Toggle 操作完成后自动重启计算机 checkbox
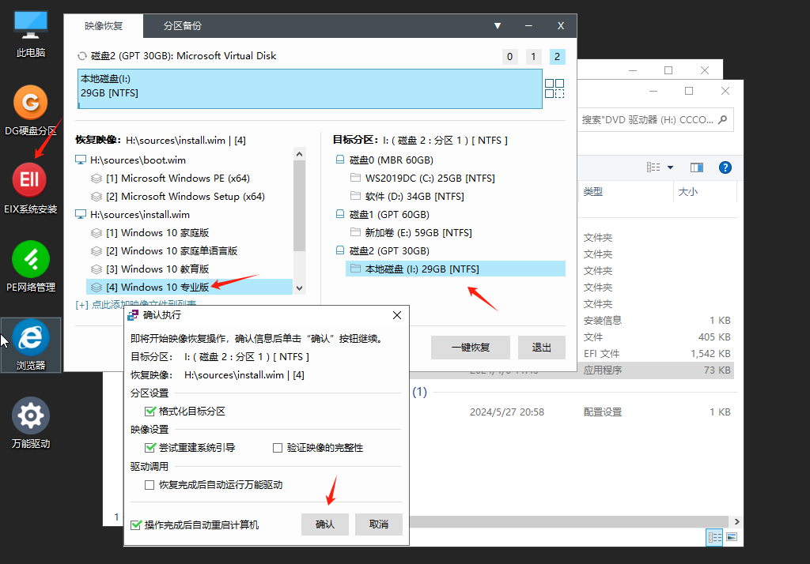This screenshot has height=564, width=810. tap(136, 525)
